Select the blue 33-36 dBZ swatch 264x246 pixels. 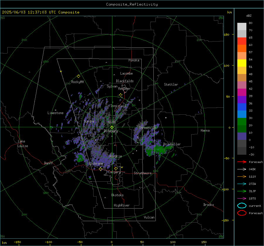tap(242, 107)
